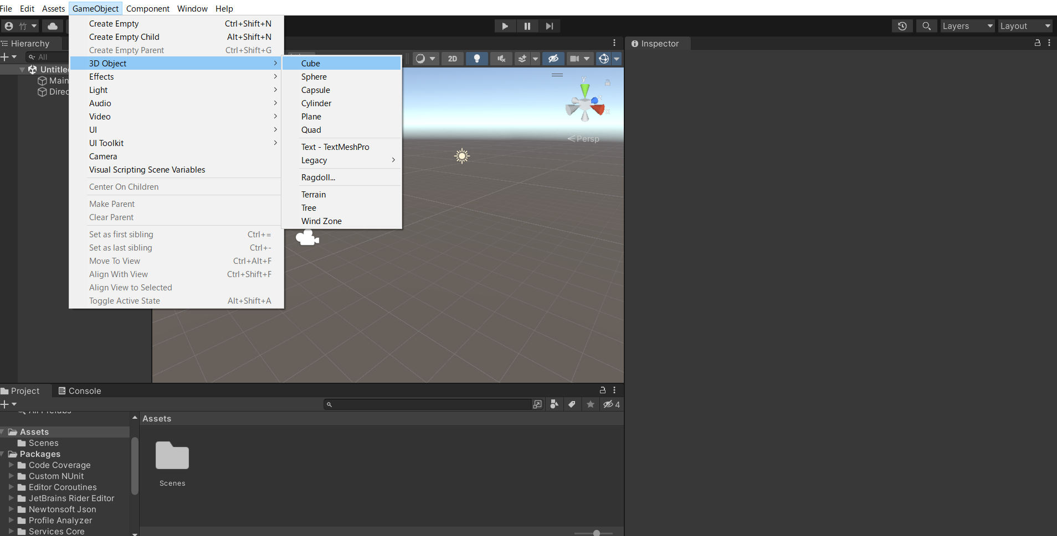Toggle the Project panel lock
Screen dimensions: 1057x536
pyautogui.click(x=603, y=390)
